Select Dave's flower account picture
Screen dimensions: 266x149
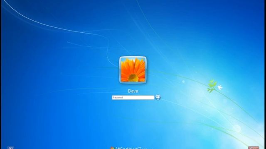click(133, 70)
